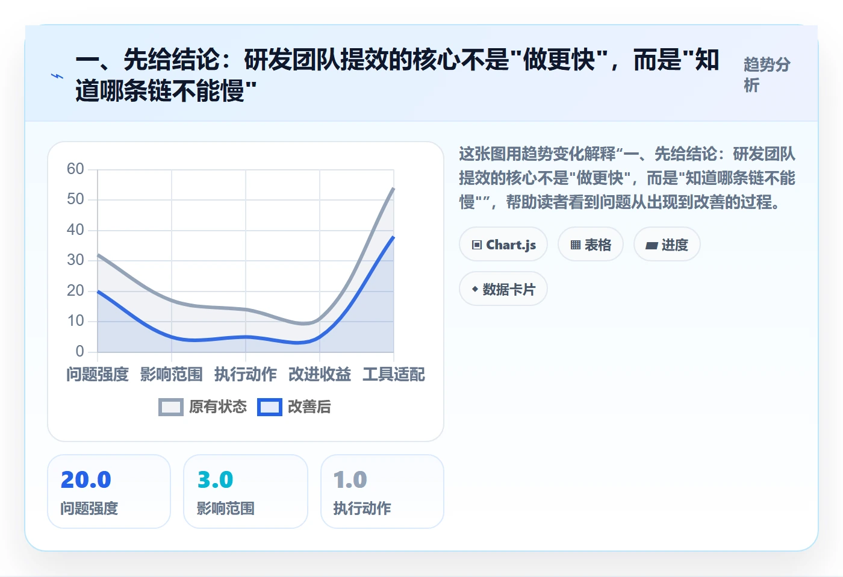Image resolution: width=843 pixels, height=577 pixels.
Task: Click the grid icon in the 表格 tag
Action: 576,245
